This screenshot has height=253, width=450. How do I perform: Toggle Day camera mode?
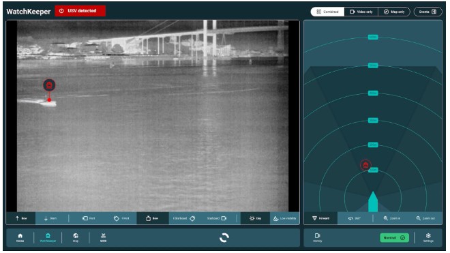(255, 218)
